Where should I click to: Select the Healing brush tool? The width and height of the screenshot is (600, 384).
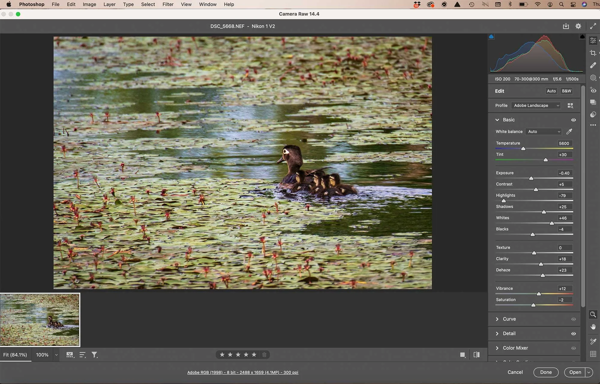(593, 65)
